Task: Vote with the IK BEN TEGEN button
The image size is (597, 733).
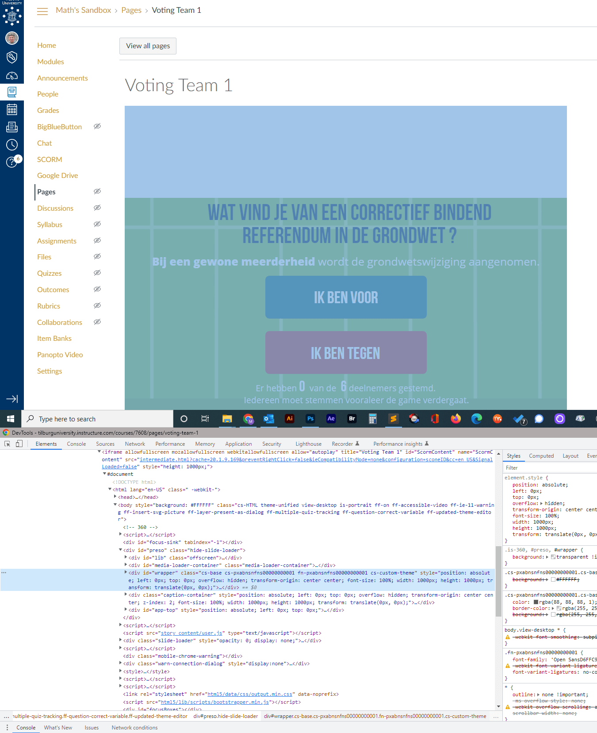Action: pos(346,353)
